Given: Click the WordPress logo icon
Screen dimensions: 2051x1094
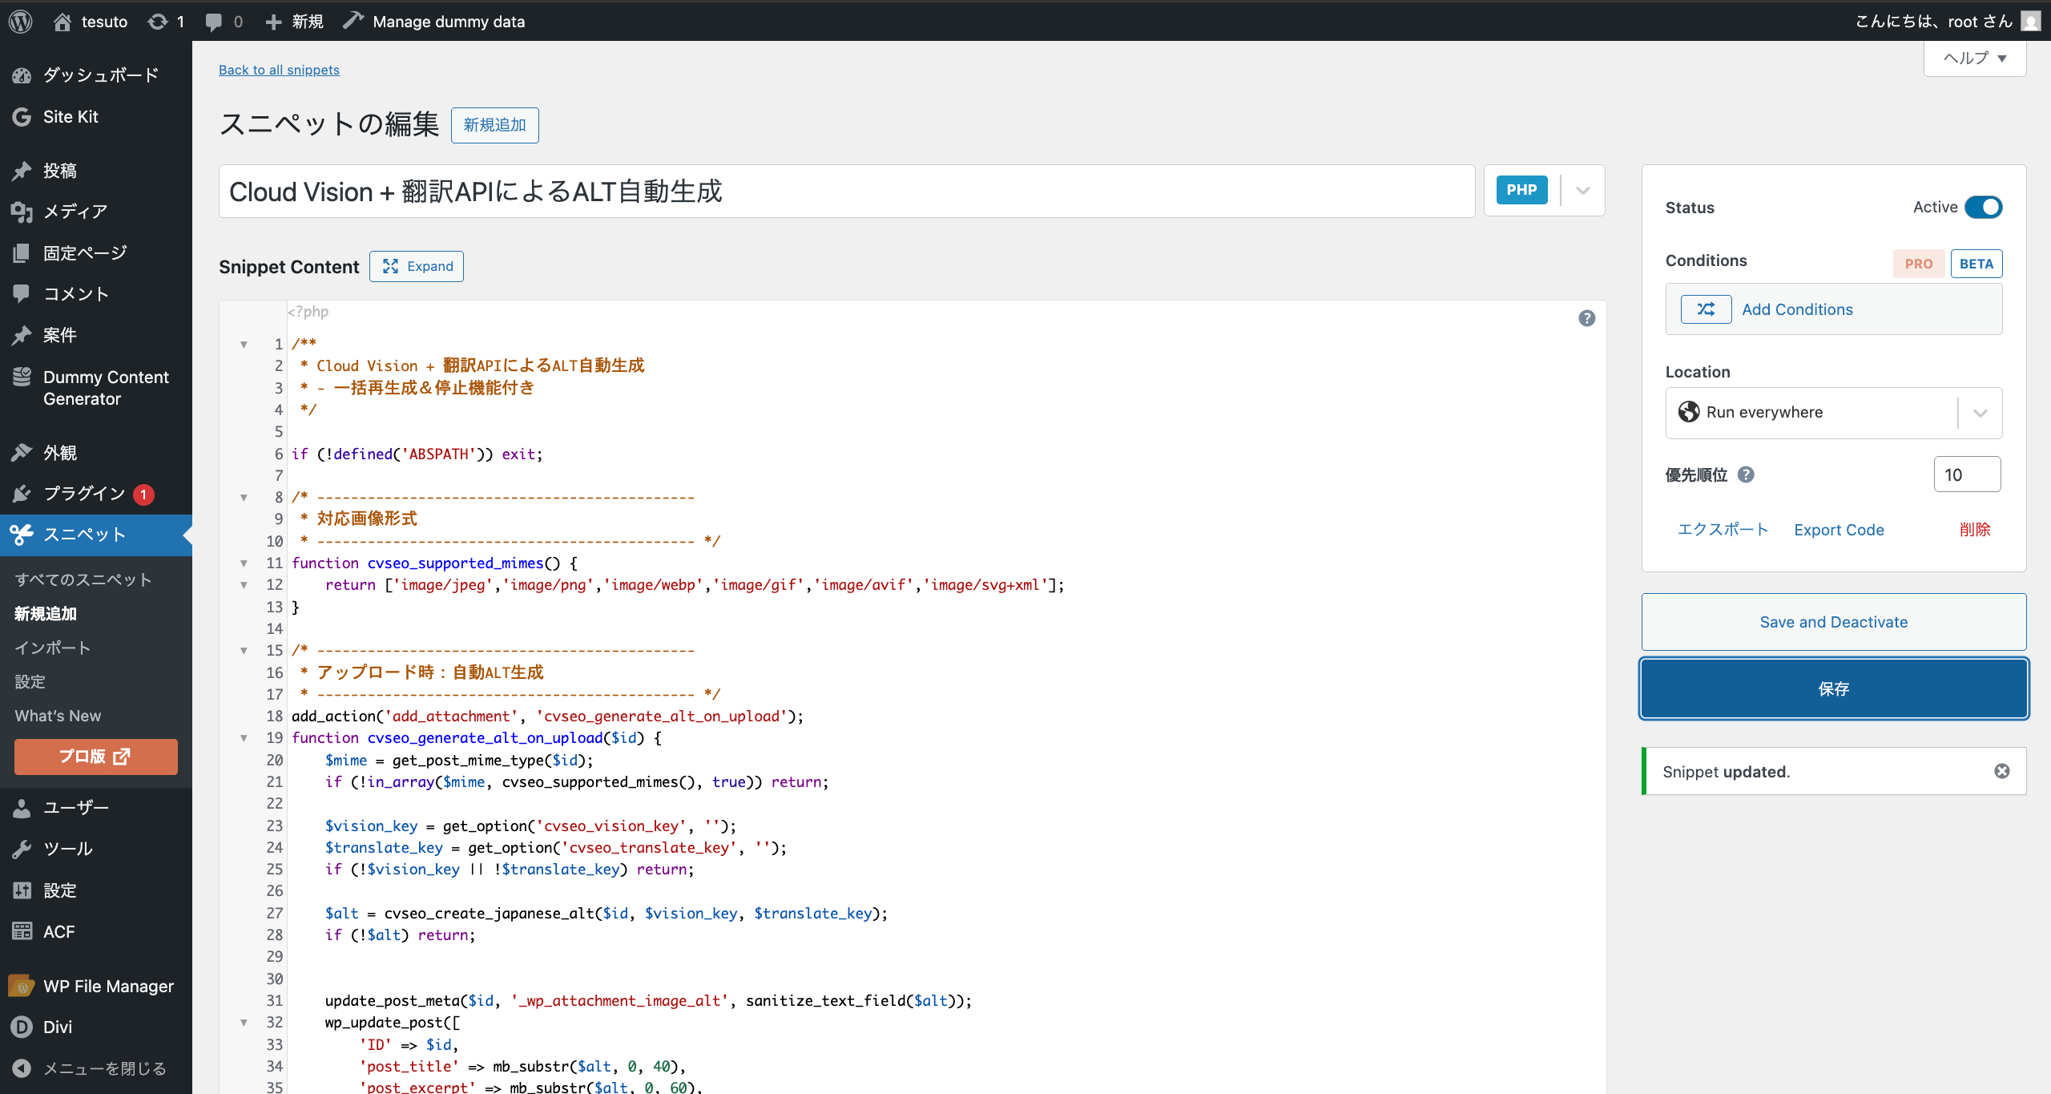Looking at the screenshot, I should (x=21, y=22).
